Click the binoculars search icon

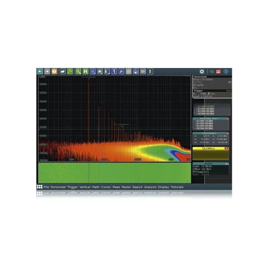pyautogui.click(x=85, y=71)
